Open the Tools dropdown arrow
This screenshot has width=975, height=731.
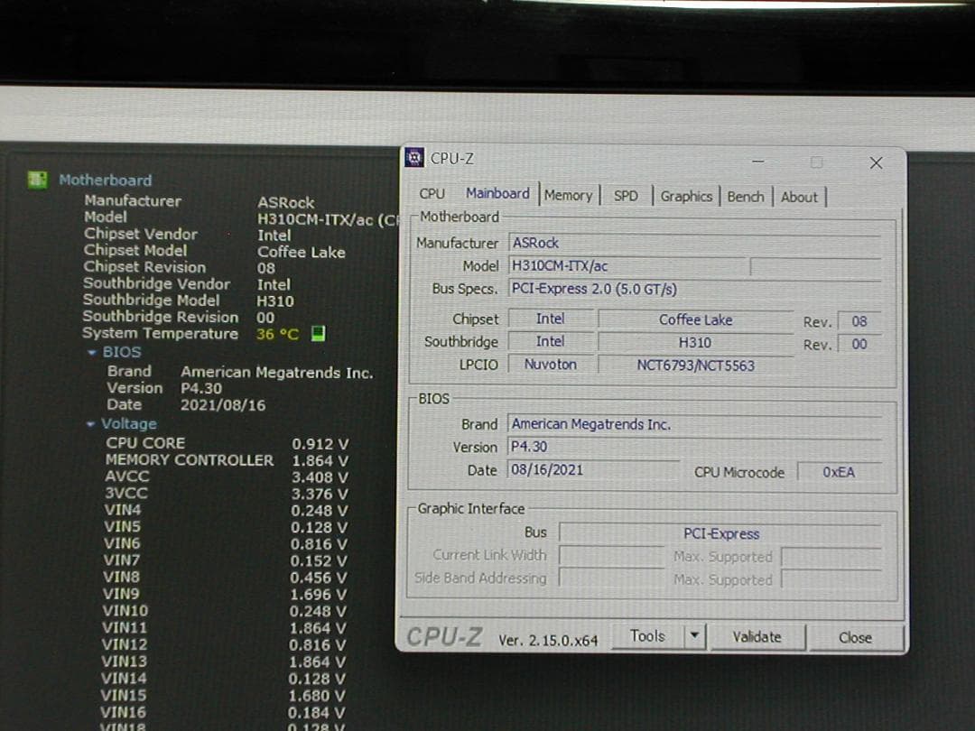[x=694, y=636]
